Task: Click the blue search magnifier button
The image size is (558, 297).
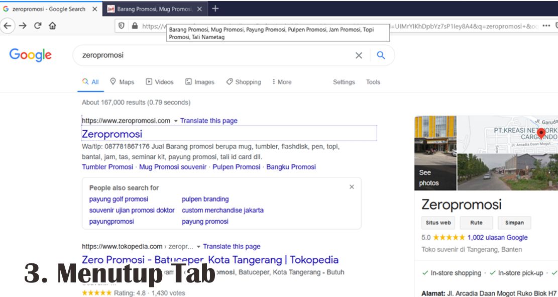Action: [381, 55]
